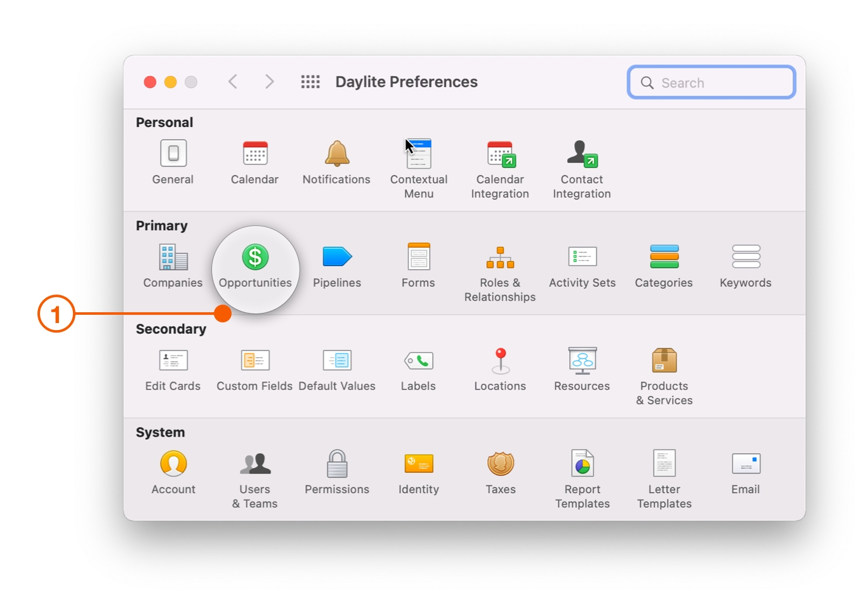Image resolution: width=863 pixels, height=608 pixels.
Task: Open Custom Fields settings
Action: click(x=255, y=361)
